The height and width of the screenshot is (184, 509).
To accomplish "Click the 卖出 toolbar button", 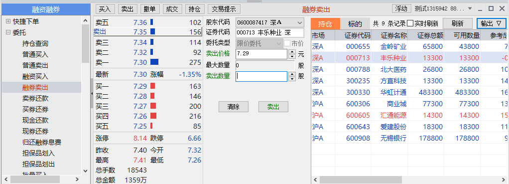I will click(127, 9).
